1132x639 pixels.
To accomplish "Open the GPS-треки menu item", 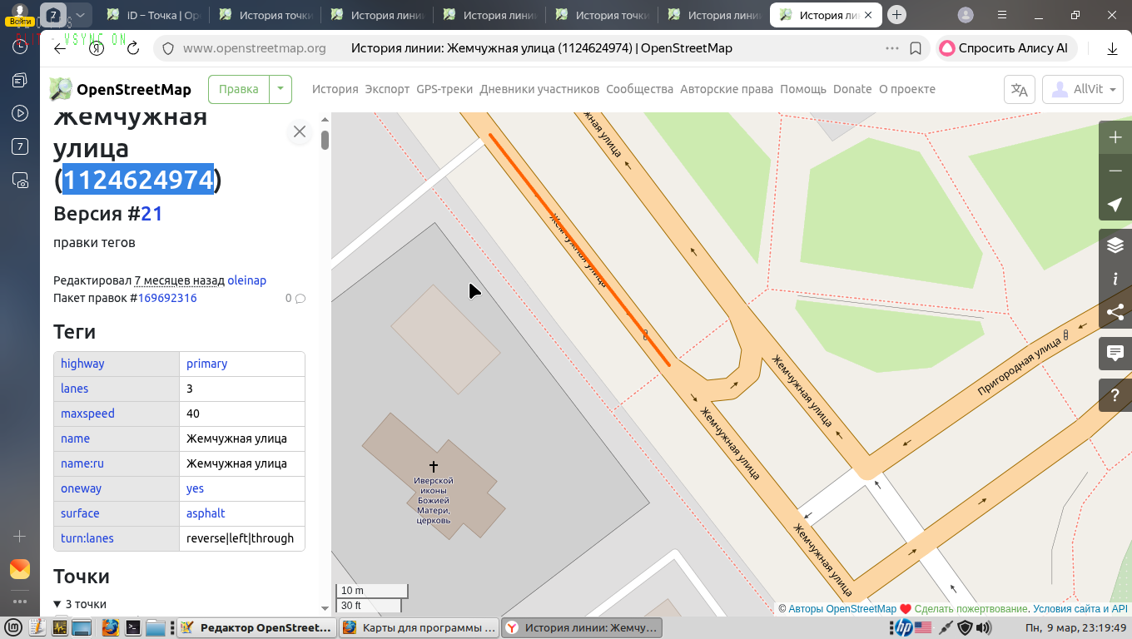I will 444,89.
